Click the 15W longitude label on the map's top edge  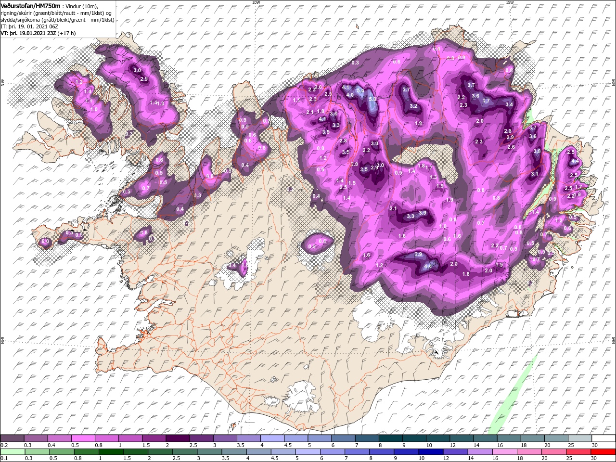point(510,2)
